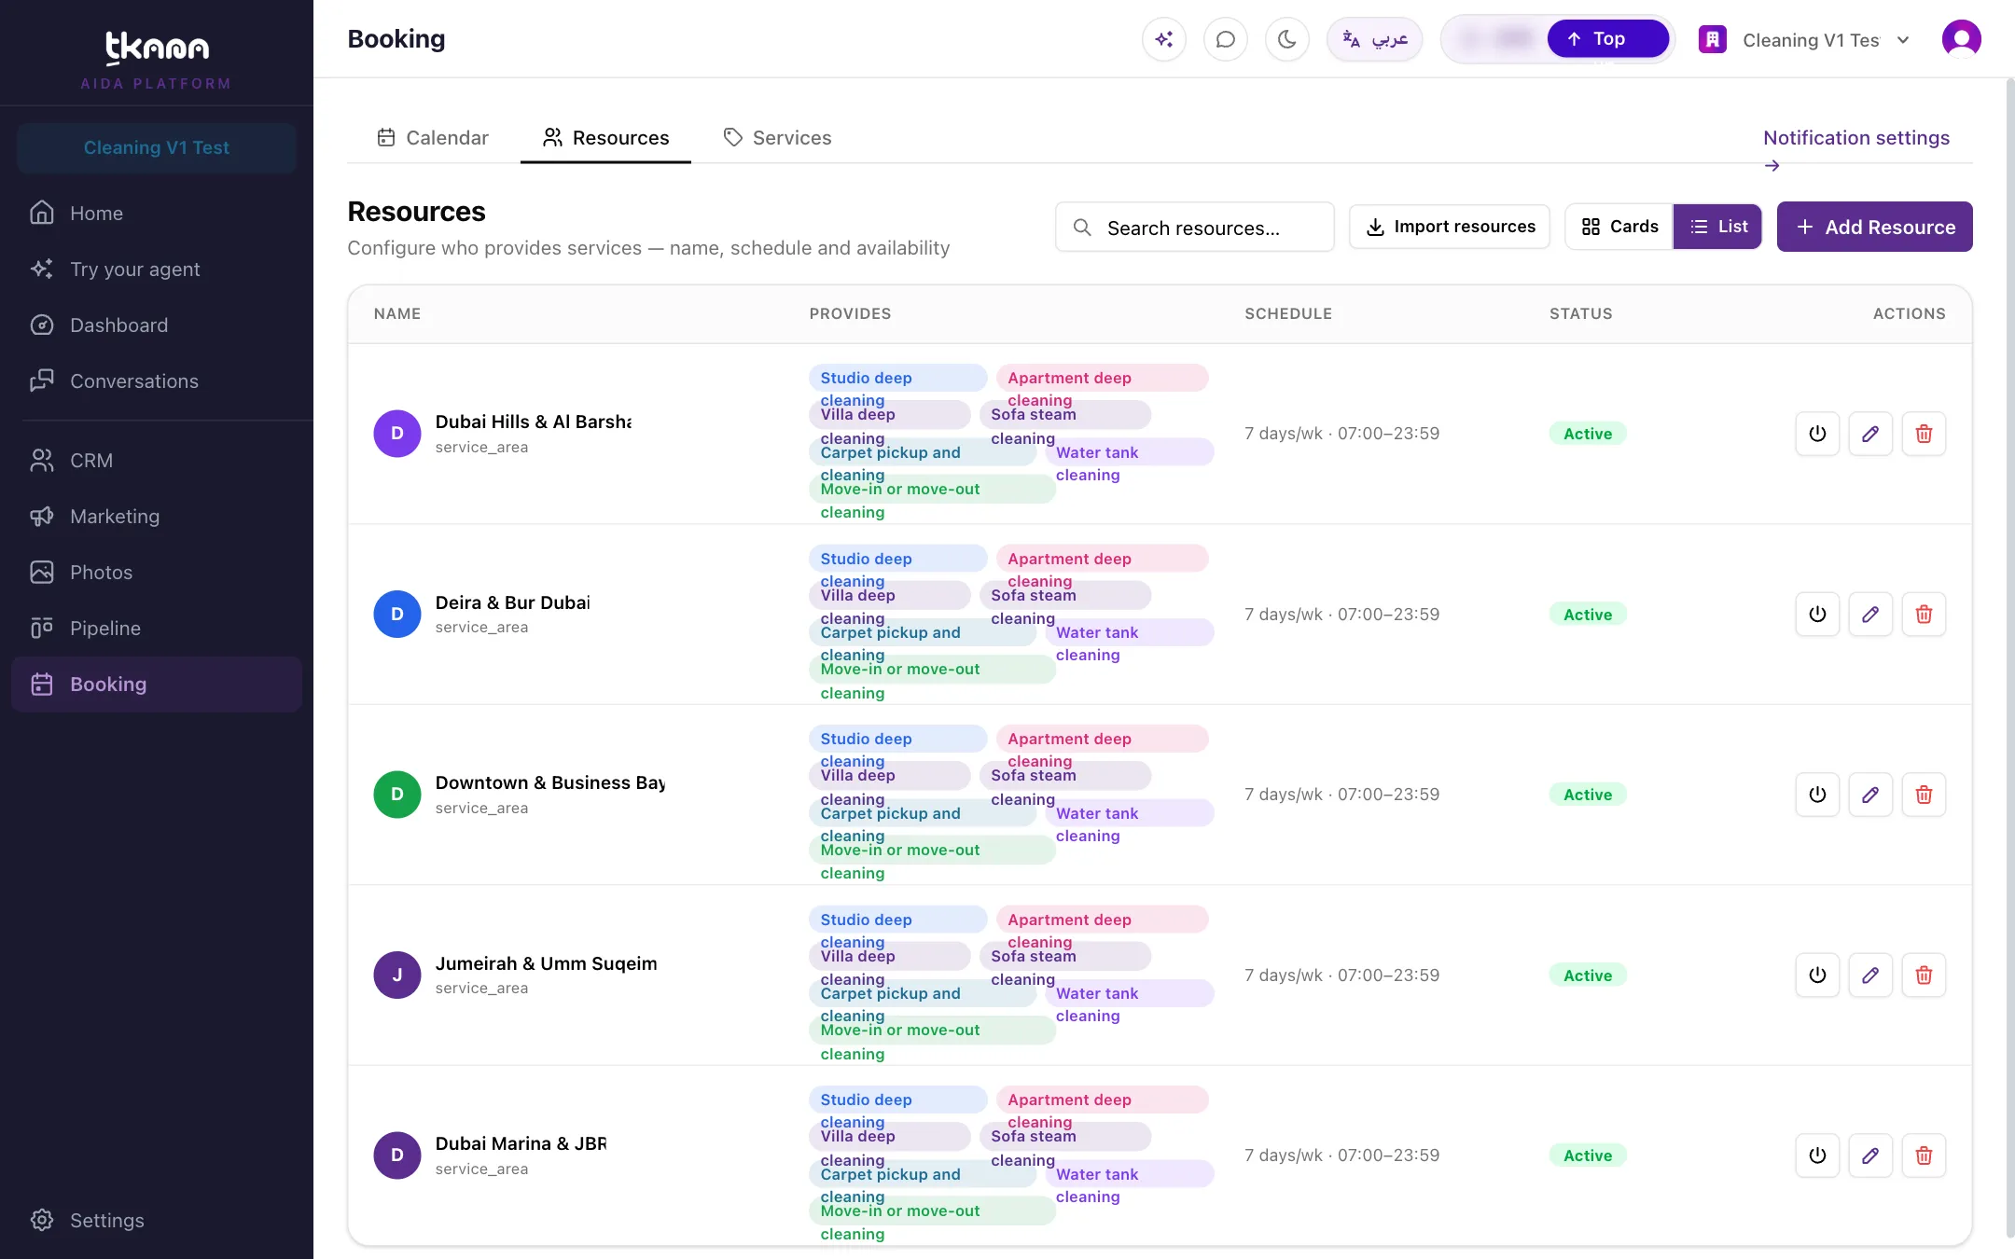The image size is (2015, 1259).
Task: Edit Dubai Hills & Al Barsha resource
Action: [x=1869, y=434]
